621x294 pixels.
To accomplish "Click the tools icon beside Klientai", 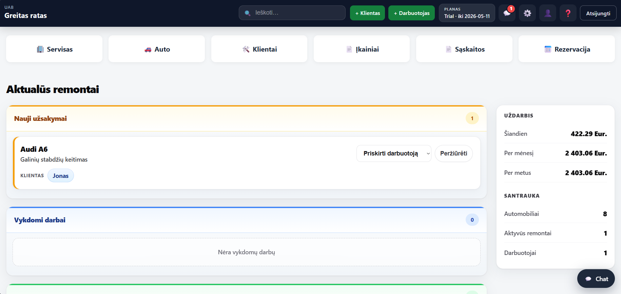I will (x=246, y=49).
